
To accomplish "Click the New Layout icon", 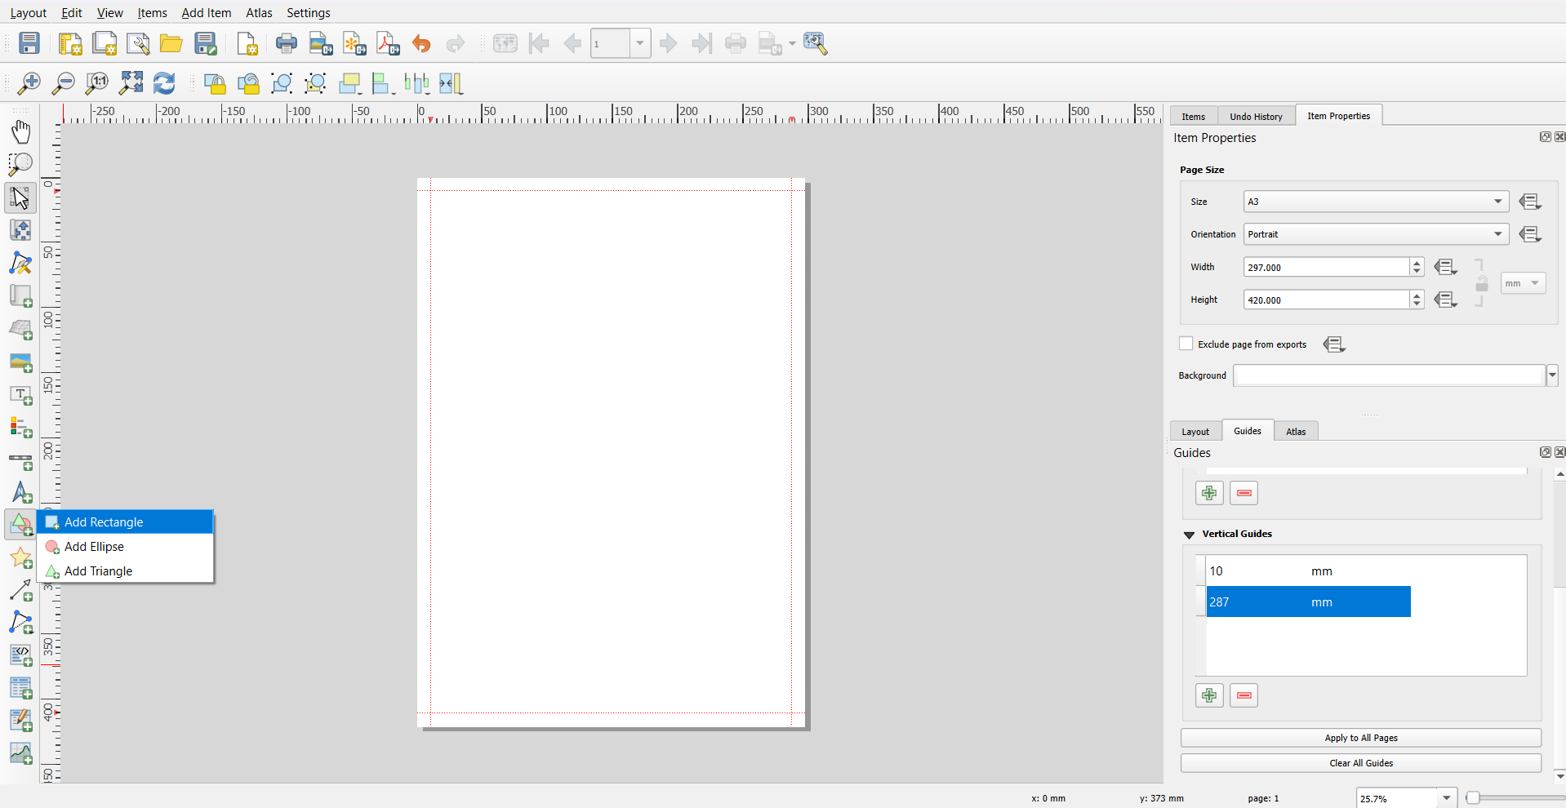I will click(x=70, y=43).
